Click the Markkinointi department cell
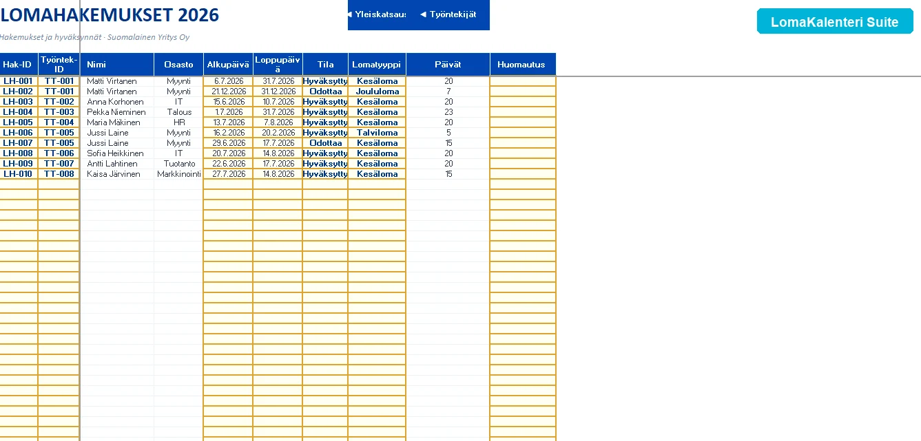921x441 pixels. coord(178,174)
